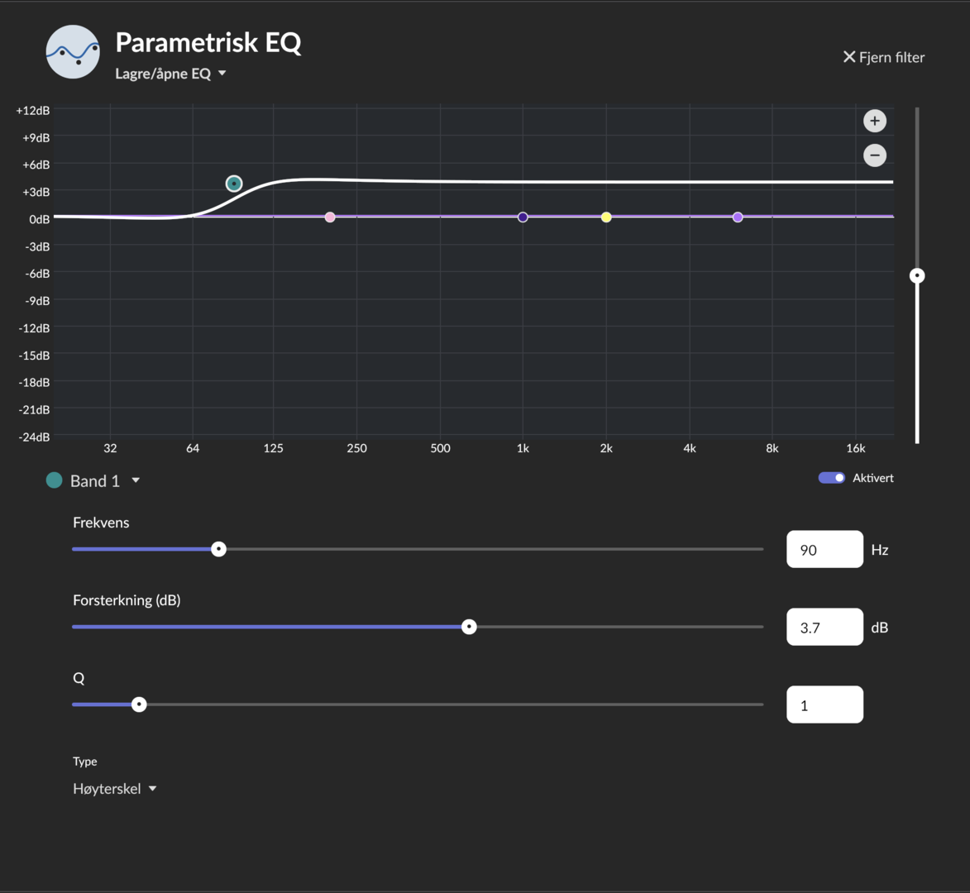Open the Høyterskel filter type dropdown

[x=114, y=789]
